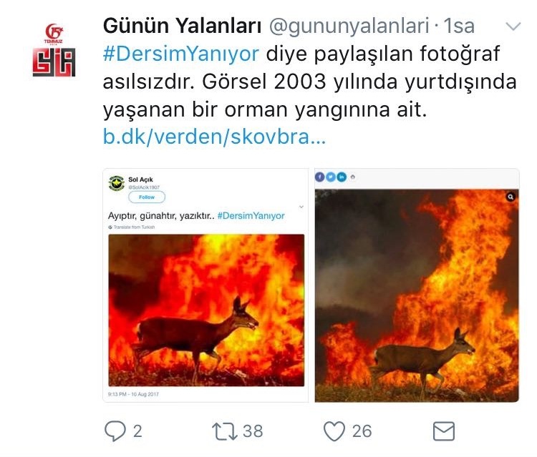
Task: Open the b.dk/verden/skovbra… link
Action: pos(214,137)
